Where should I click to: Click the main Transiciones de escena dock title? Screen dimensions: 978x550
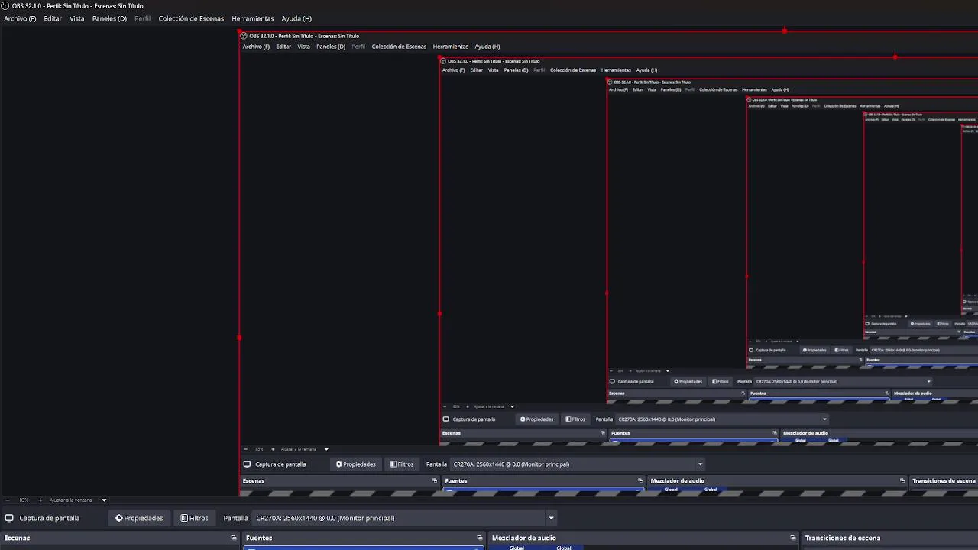pos(843,538)
